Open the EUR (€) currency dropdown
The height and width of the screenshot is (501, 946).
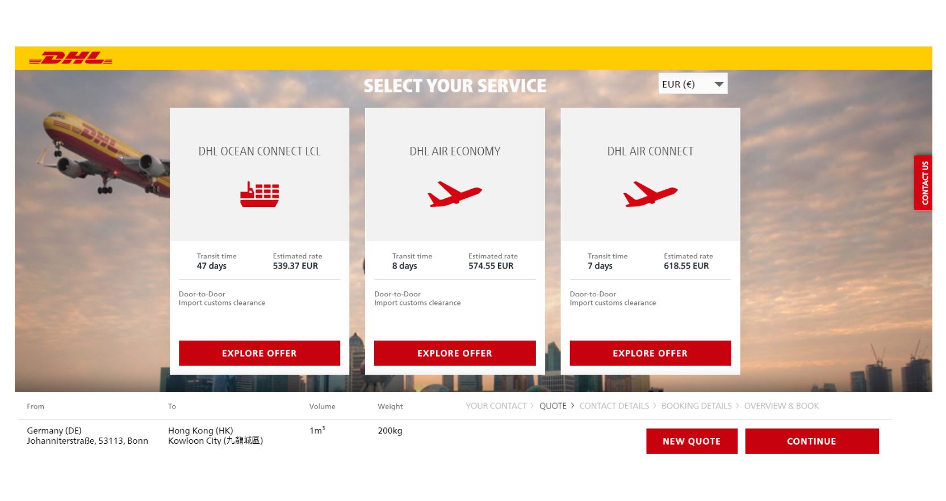pos(692,84)
